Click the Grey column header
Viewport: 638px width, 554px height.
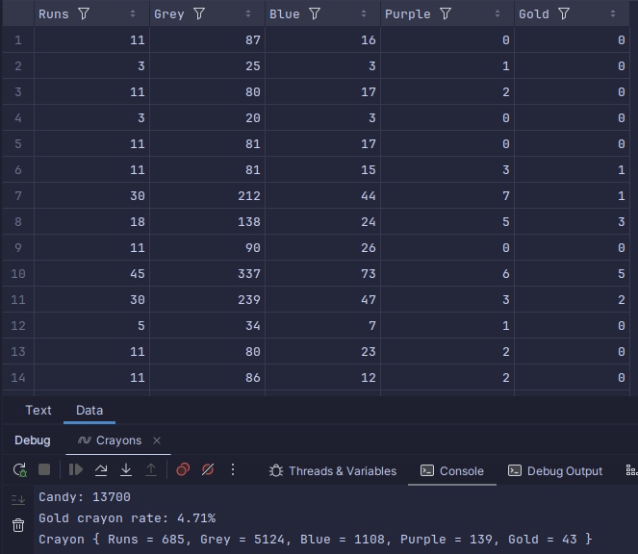tap(208, 14)
